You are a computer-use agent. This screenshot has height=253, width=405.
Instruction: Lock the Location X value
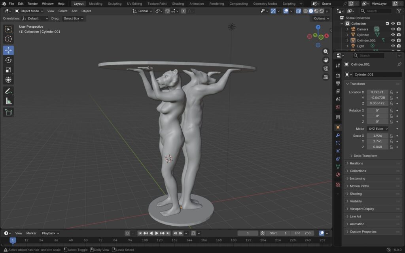coord(391,92)
